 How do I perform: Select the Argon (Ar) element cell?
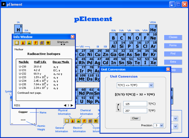tap(153, 45)
